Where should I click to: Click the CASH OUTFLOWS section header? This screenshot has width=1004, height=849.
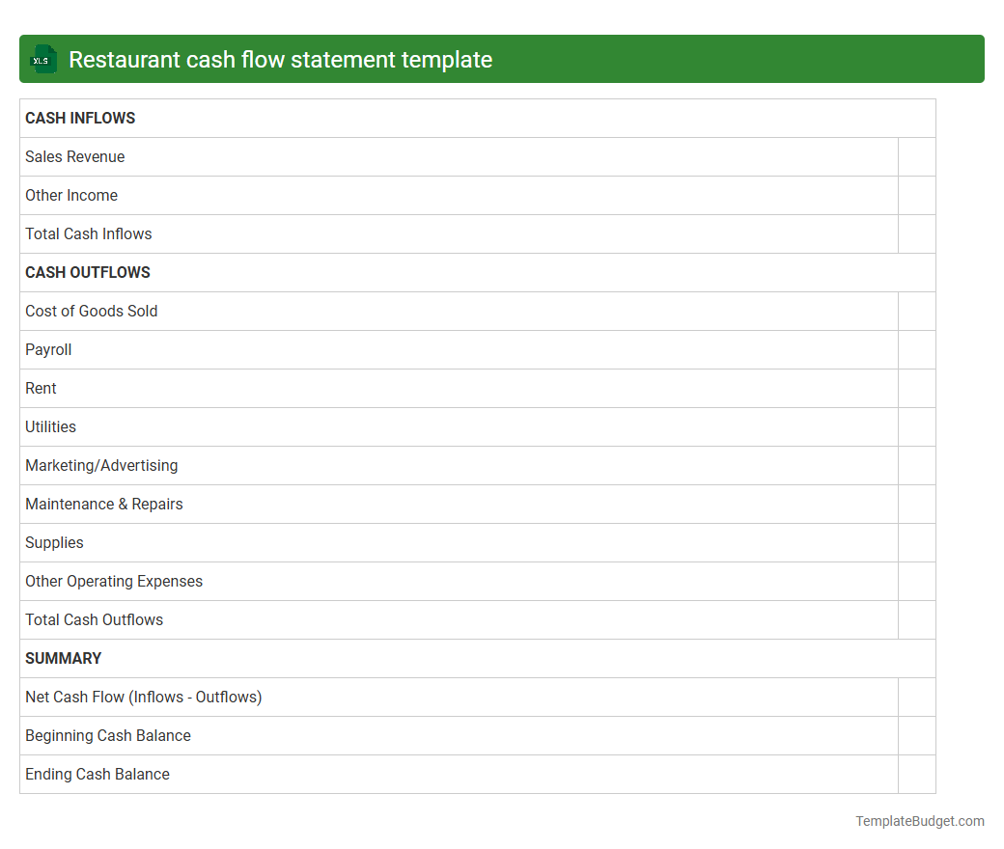click(x=88, y=272)
